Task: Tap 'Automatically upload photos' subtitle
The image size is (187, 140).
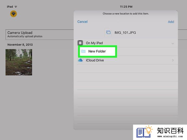Action: tap(25, 36)
